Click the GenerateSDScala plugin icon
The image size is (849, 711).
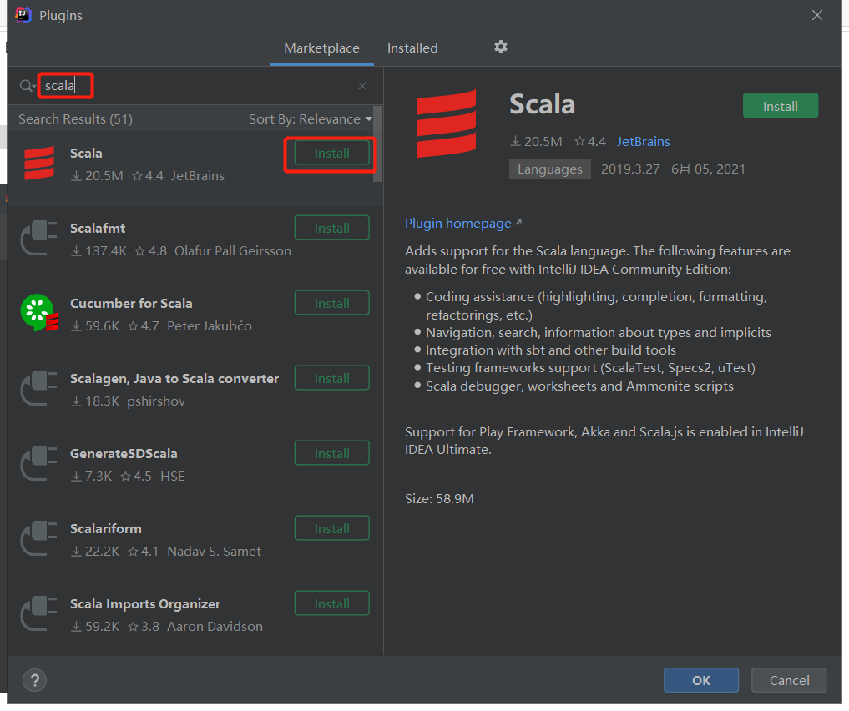pos(39,463)
